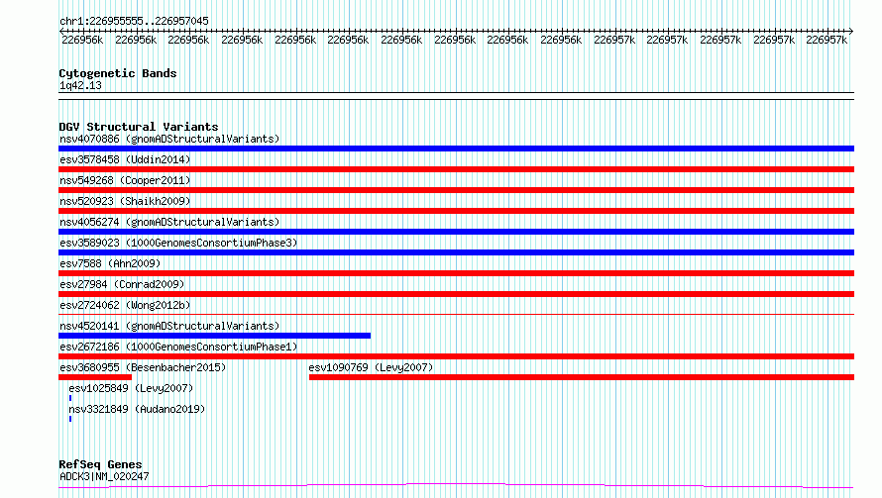Click the blue bar under nsv4056274
The height and width of the screenshot is (498, 882).
click(456, 232)
